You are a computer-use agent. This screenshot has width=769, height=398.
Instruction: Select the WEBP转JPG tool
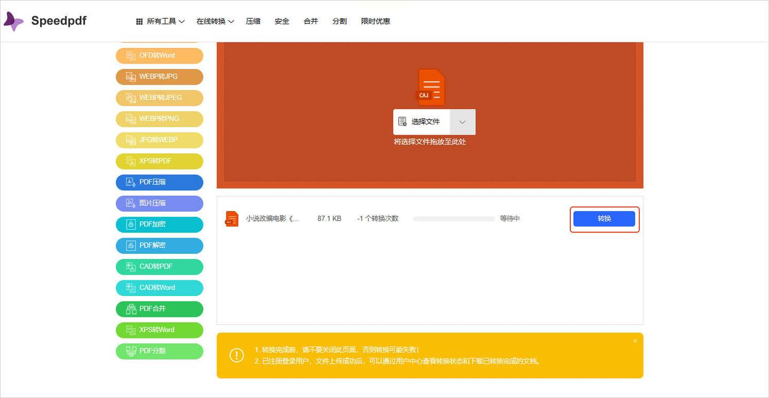(160, 76)
